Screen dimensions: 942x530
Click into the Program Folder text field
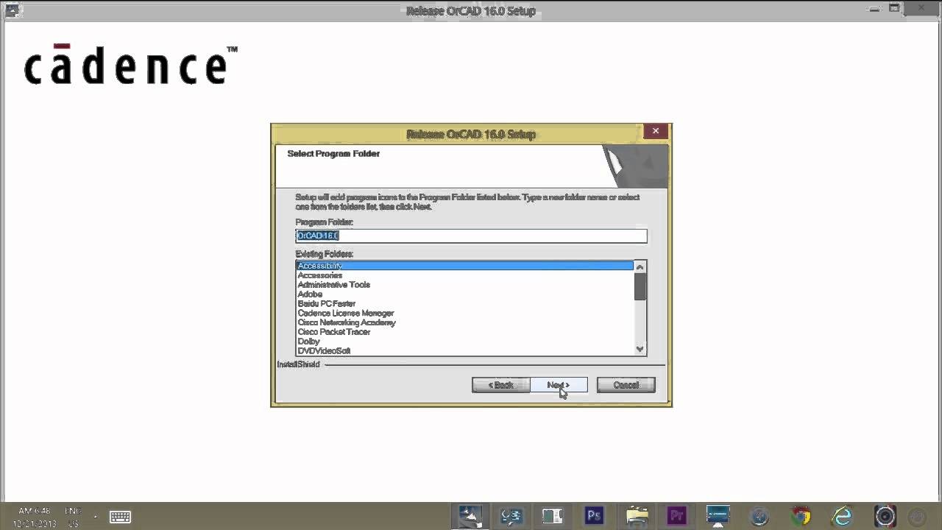pyautogui.click(x=471, y=236)
